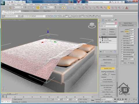This screenshot has height=104, width=139.
Task: Open the Modify panel tab icon
Action: pos(103,20)
